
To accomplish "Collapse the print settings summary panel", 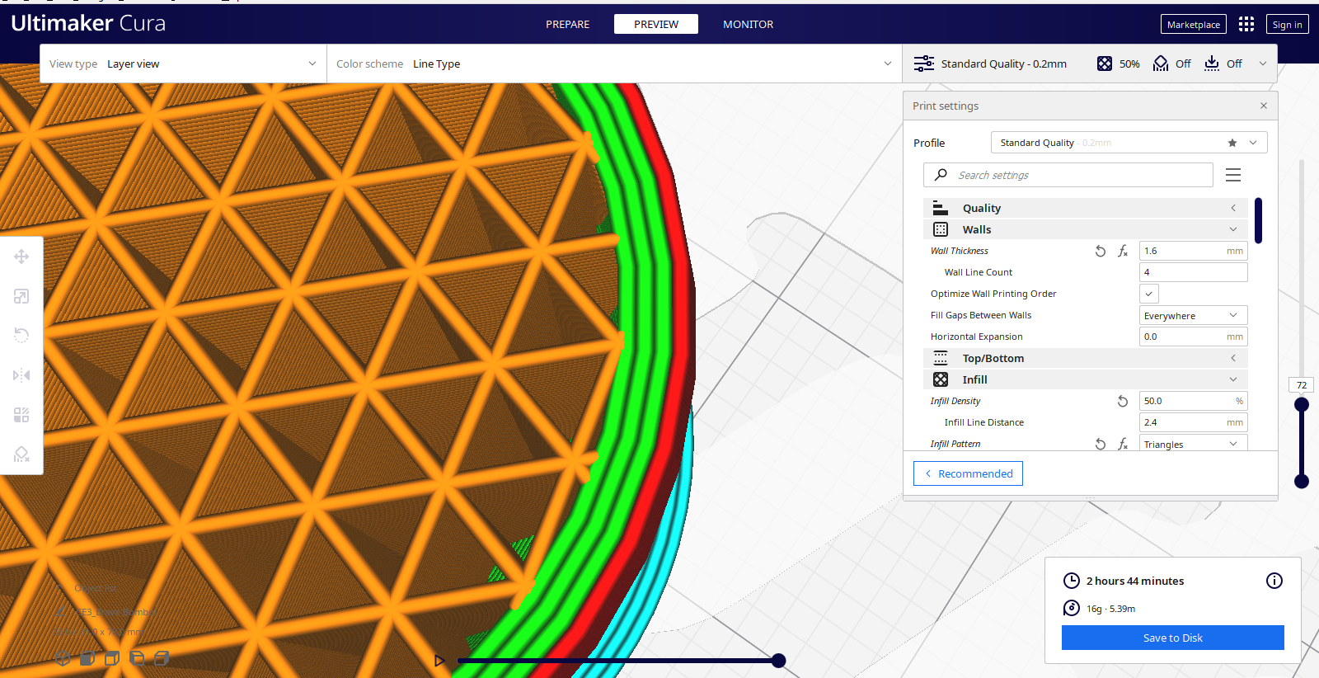I will (x=1263, y=64).
